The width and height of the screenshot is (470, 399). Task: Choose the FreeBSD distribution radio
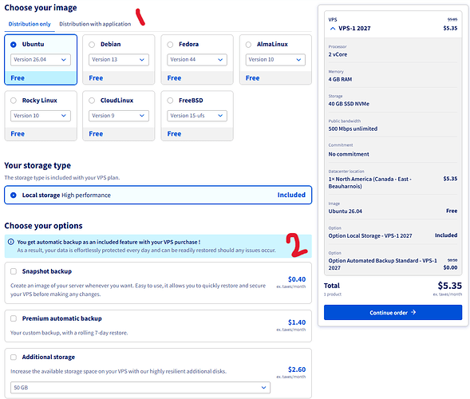(170, 101)
